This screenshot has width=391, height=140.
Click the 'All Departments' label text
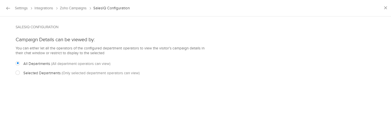(37, 64)
